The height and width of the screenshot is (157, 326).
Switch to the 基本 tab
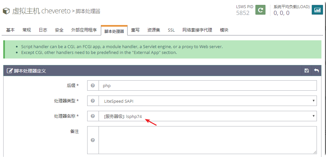coord(10,30)
